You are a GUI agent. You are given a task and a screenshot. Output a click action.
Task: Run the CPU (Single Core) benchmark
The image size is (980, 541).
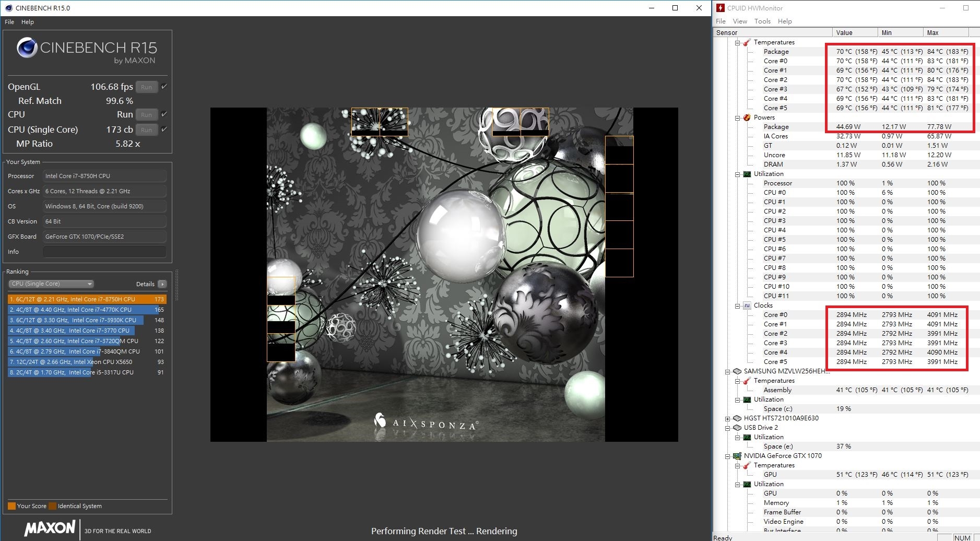[x=147, y=130]
